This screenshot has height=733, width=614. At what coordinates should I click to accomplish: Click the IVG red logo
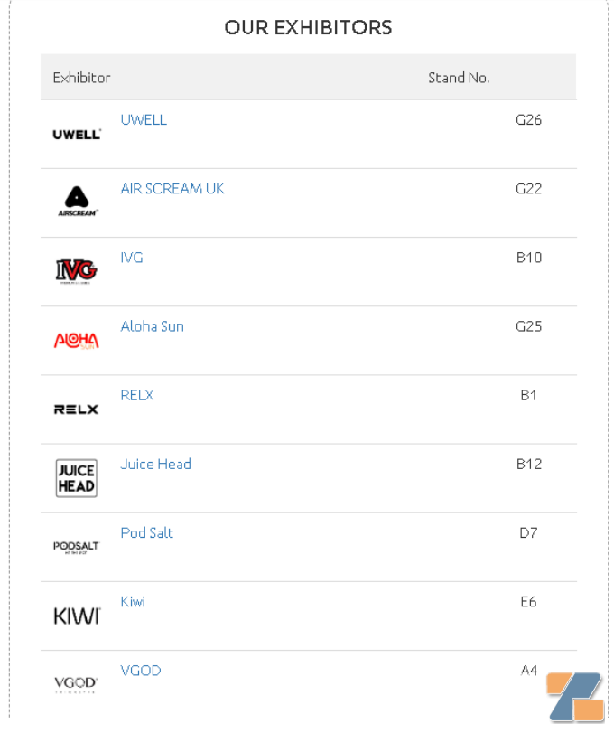click(77, 271)
